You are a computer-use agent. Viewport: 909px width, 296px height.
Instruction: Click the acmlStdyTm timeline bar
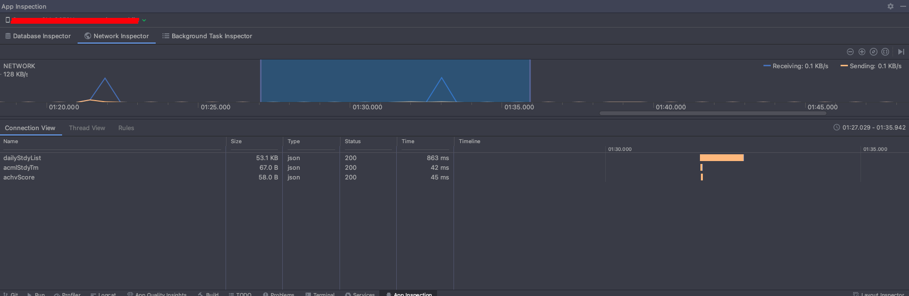tap(701, 167)
